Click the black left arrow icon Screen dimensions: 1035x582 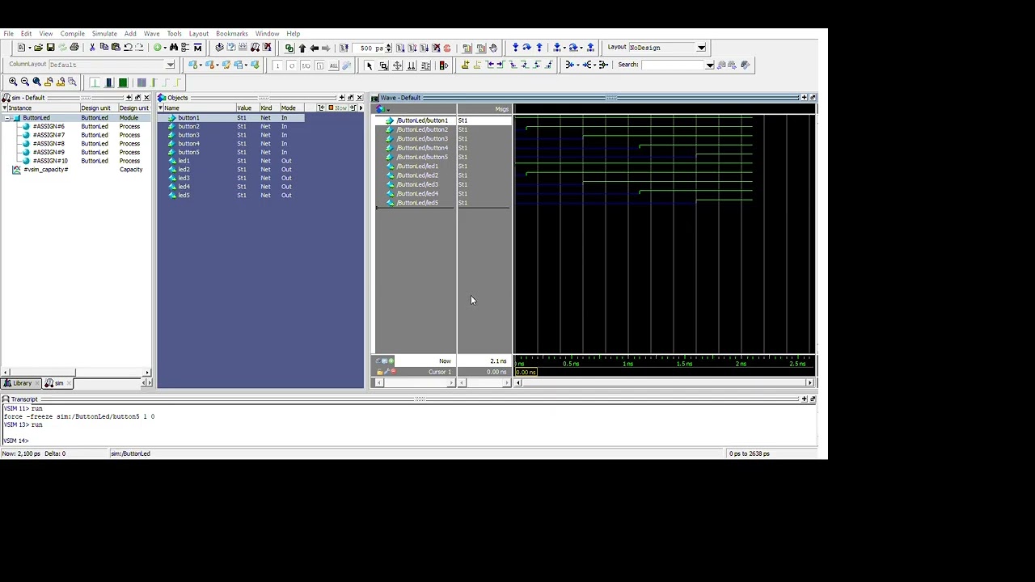[x=314, y=48]
